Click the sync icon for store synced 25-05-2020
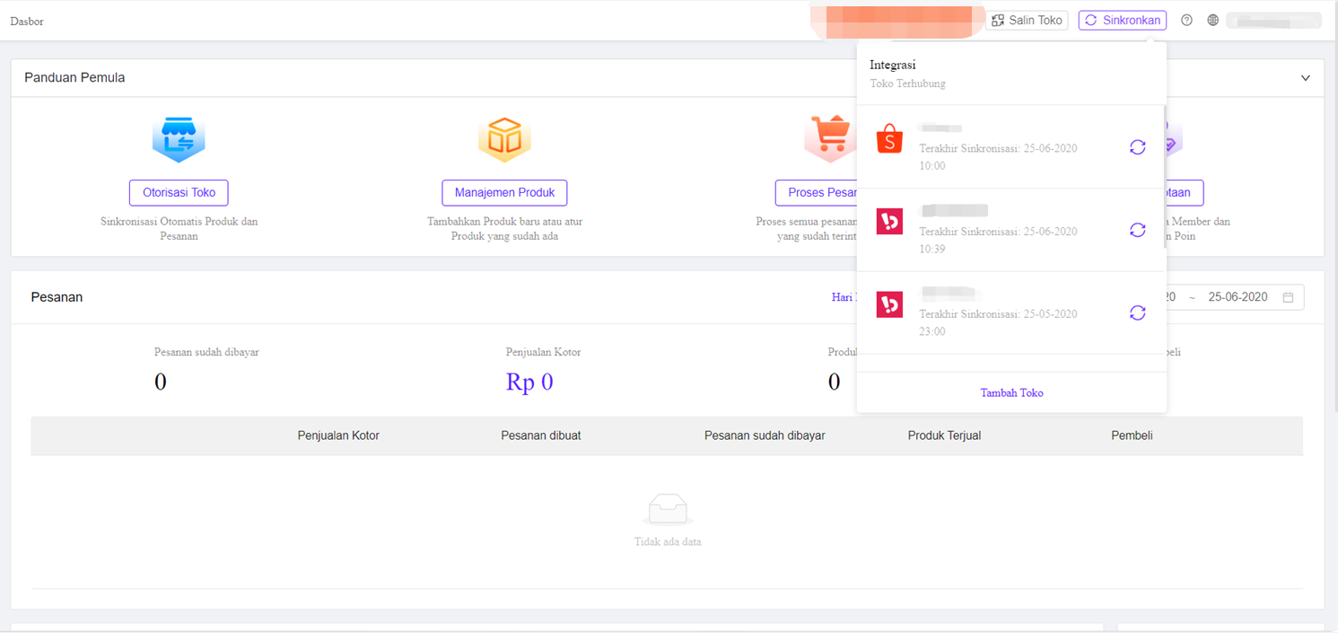This screenshot has height=633, width=1338. pyautogui.click(x=1137, y=312)
